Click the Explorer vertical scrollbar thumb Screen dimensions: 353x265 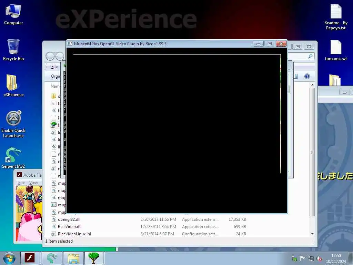312,152
